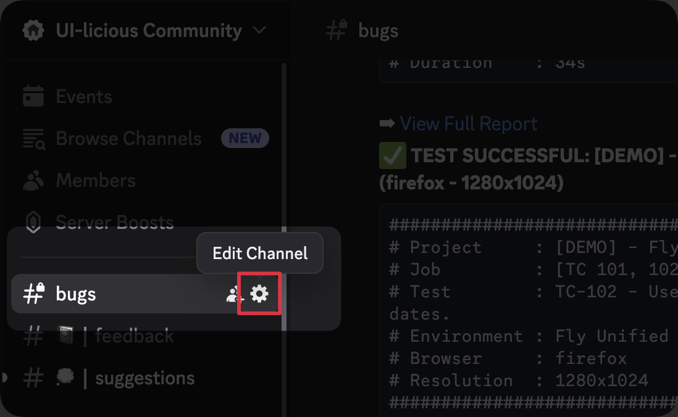Open the UI-licious Community server dropdown
The image size is (678, 417).
tap(259, 30)
